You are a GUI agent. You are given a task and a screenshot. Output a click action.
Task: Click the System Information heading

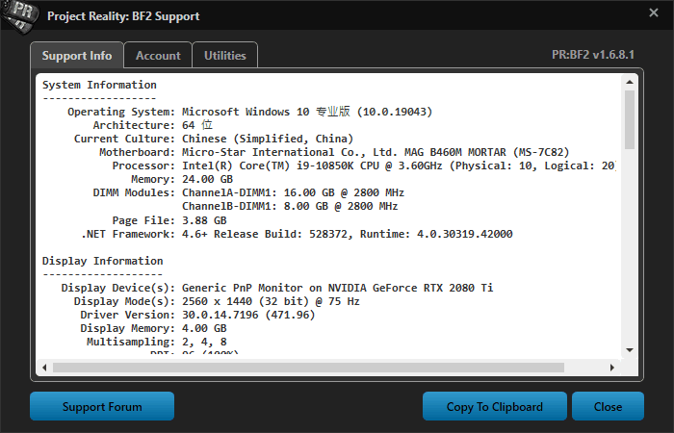click(x=99, y=85)
